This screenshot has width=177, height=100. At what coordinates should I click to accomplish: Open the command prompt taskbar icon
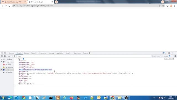point(51,98)
